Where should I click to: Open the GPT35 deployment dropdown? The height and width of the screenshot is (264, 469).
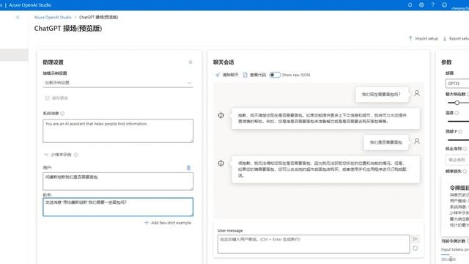pos(457,84)
